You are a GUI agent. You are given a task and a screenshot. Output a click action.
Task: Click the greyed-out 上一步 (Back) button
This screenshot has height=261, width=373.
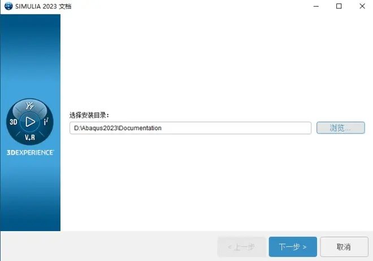click(x=242, y=247)
